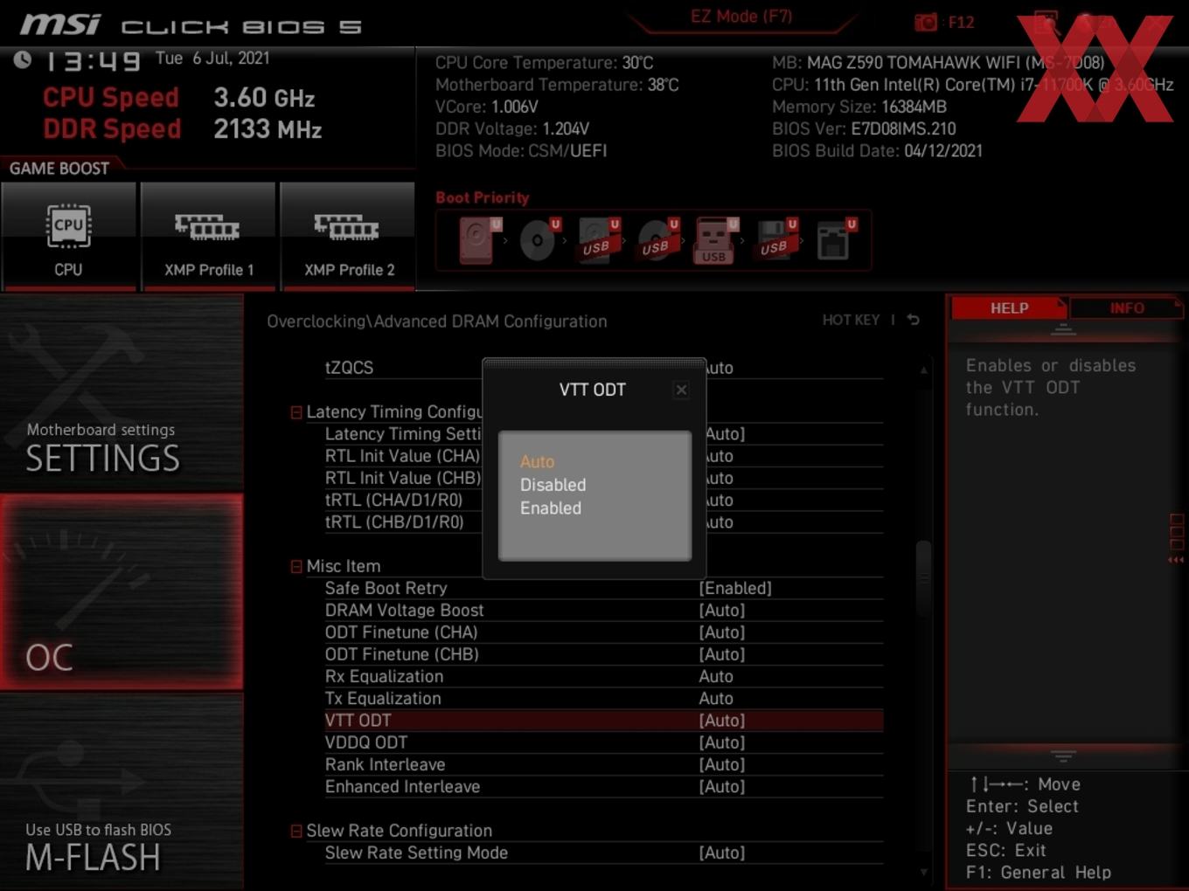Collapse the Latency Timing Configuration section
Image resolution: width=1189 pixels, height=891 pixels.
pos(296,412)
